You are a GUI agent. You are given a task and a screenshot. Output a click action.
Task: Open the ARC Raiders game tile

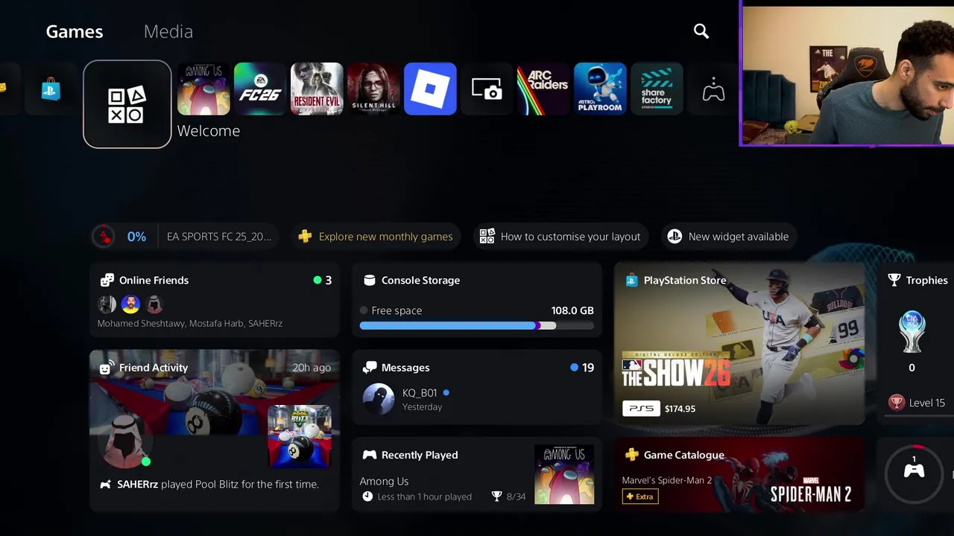pos(543,89)
